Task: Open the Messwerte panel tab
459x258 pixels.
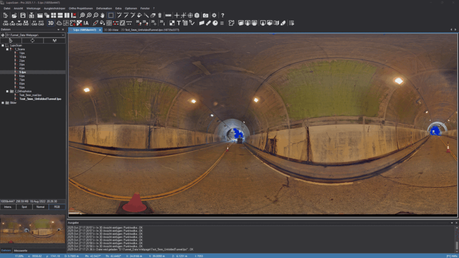Action: [x=21, y=250]
